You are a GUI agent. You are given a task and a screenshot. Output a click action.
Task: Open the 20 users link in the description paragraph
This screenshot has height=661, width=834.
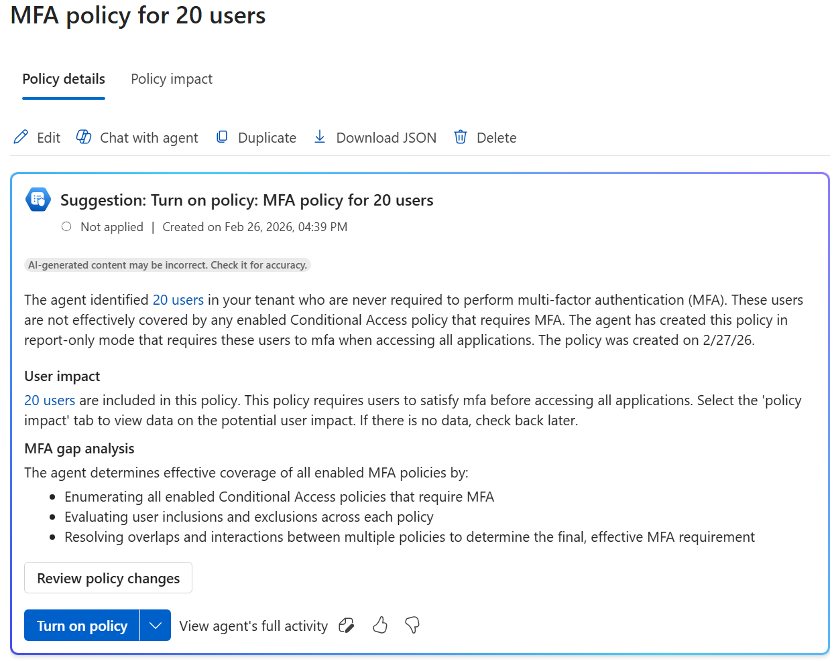[x=178, y=300]
